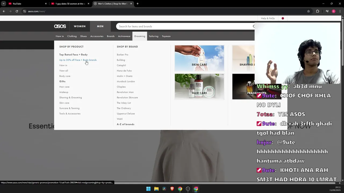Viewport: 344px width, 193px height.
Task: Open Up to 30% off Face + Body brands
Action: (x=78, y=60)
